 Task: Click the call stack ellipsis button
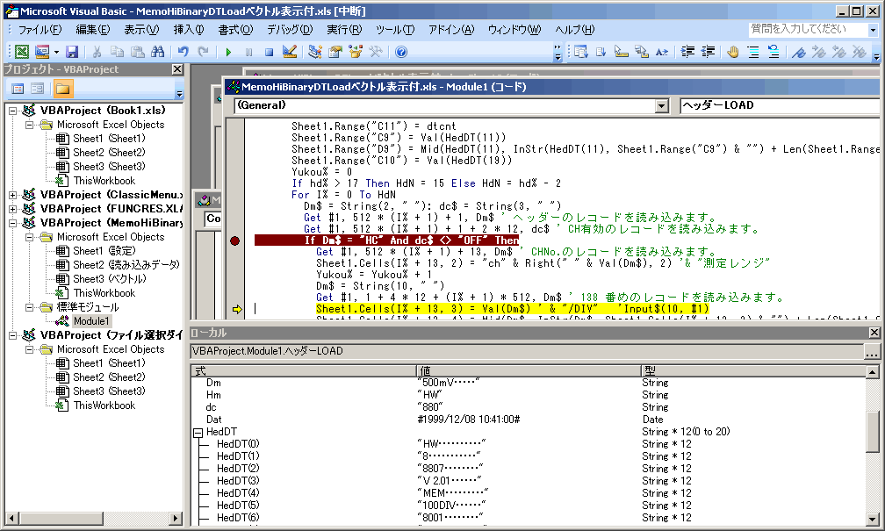(x=871, y=352)
